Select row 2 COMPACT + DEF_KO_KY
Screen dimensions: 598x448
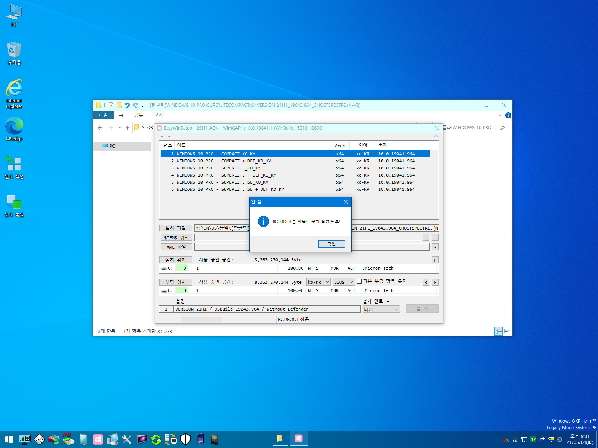click(295, 161)
